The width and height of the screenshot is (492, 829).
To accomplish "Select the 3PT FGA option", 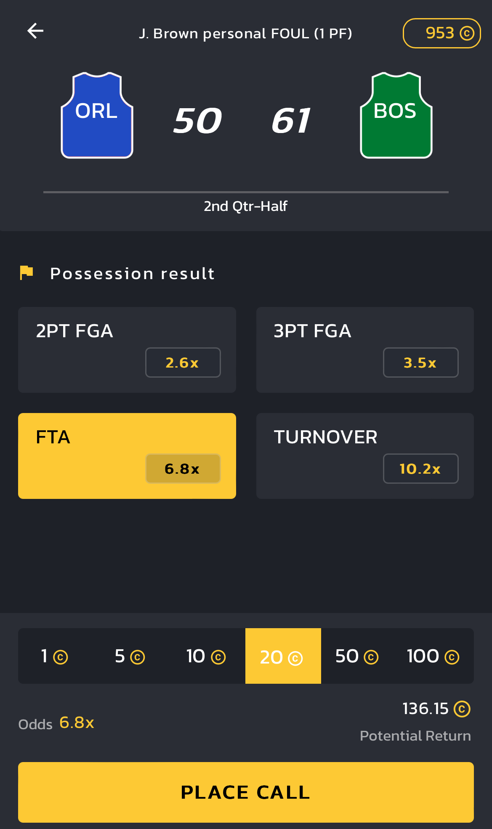I will [364, 349].
